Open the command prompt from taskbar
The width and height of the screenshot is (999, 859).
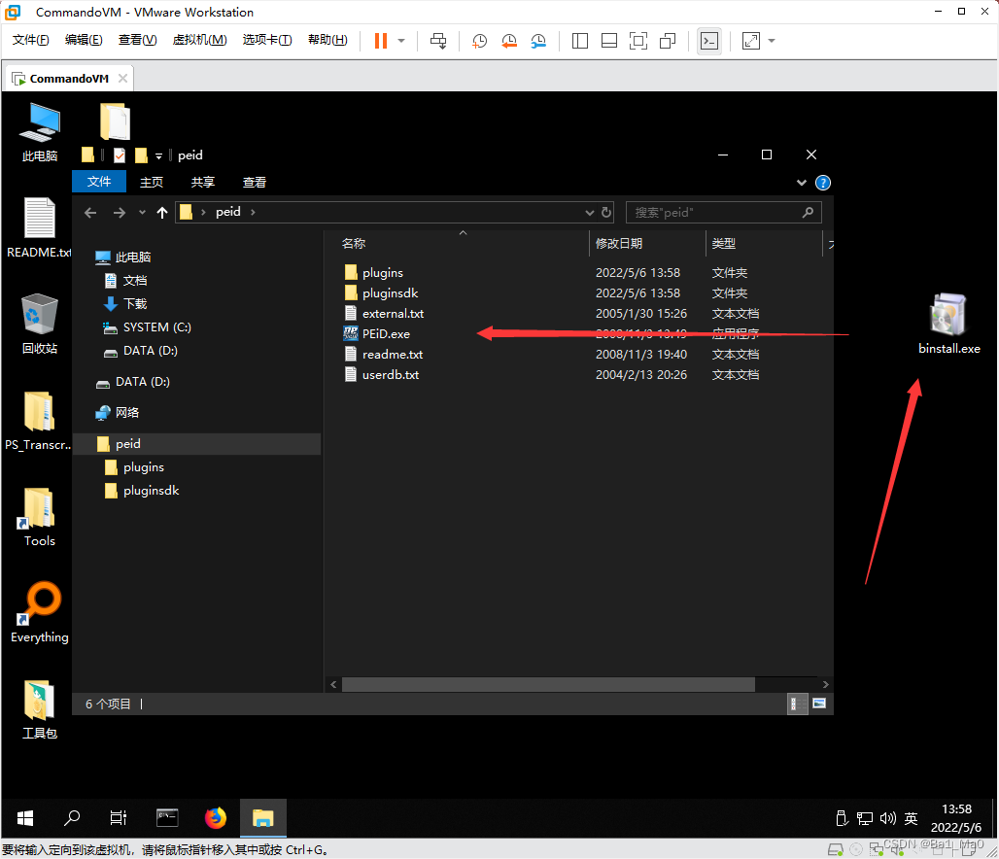tap(167, 818)
